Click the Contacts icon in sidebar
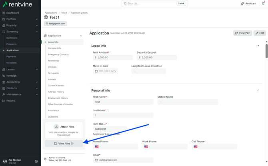 click(4, 88)
